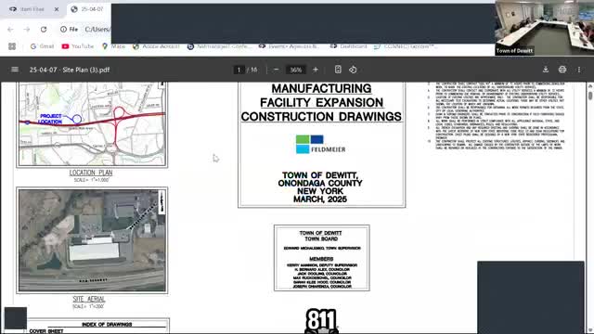594x334 pixels.
Task: Open the PDF viewer more actions menu
Action: 579,70
